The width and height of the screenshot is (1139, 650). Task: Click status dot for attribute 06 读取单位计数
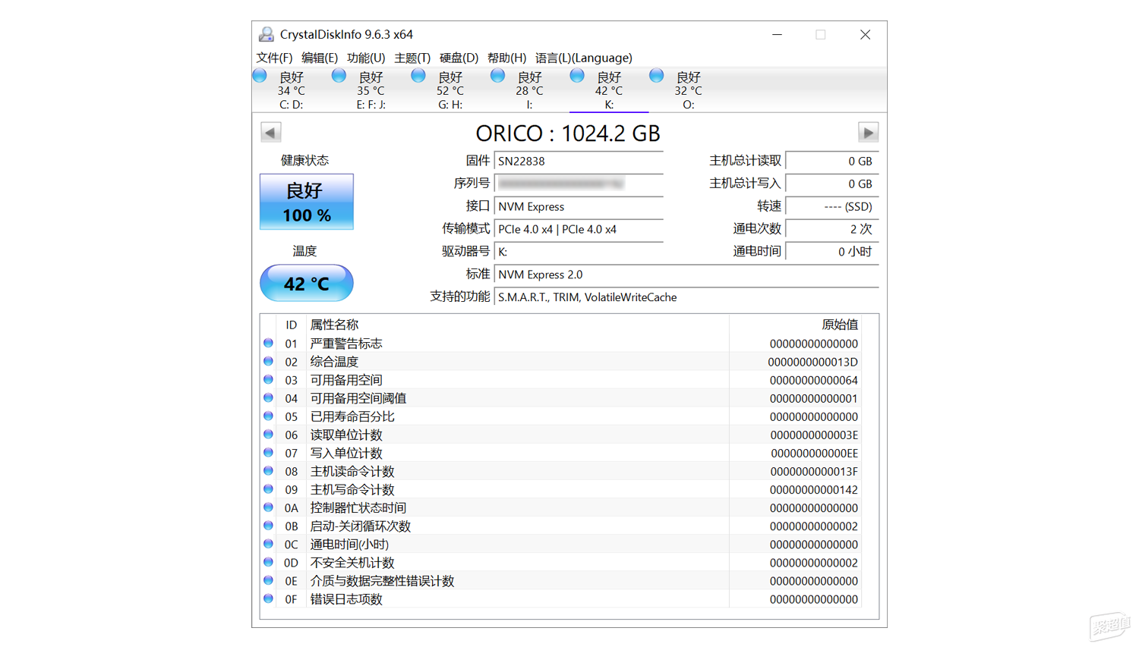[x=269, y=434]
